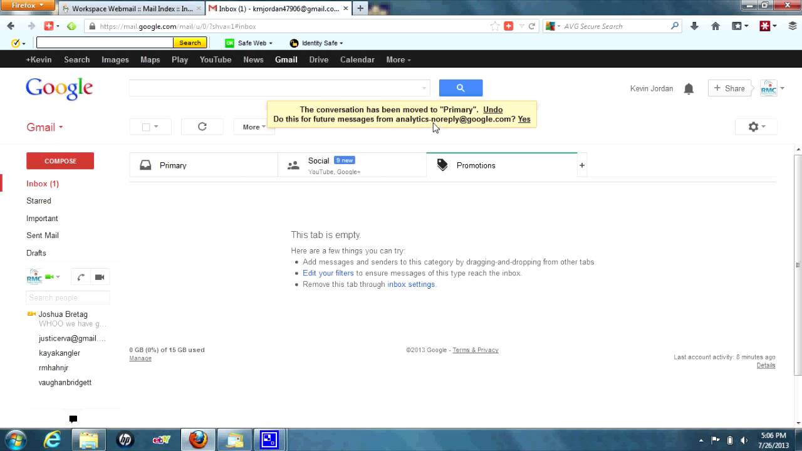Screen dimensions: 802x451
Task: Open YouTube from the Google bar
Action: 216,60
